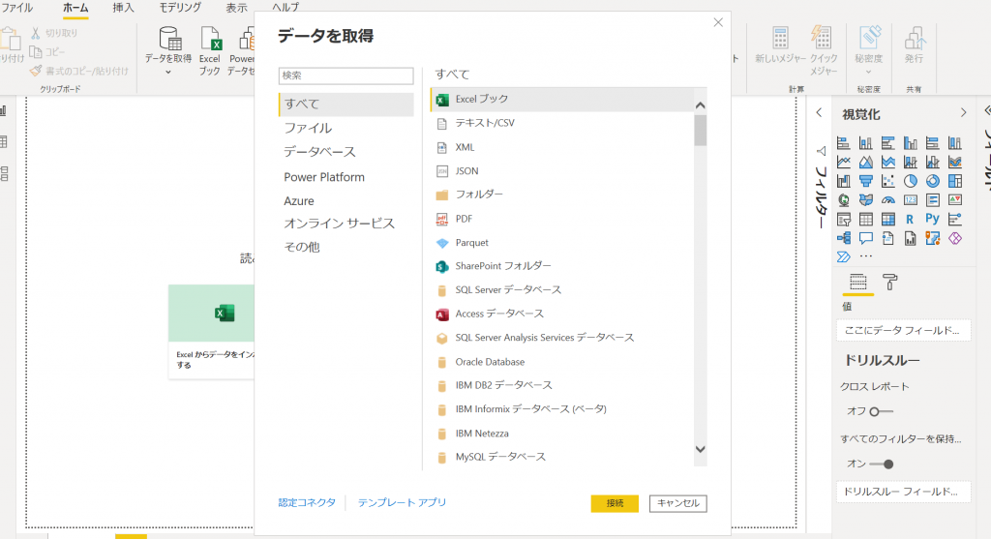Open the 認定コネクタ link
991x539 pixels.
307,503
